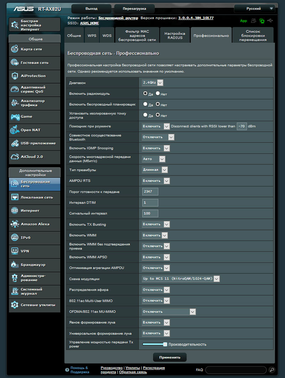The height and width of the screenshot is (378, 285).
Task: Click the USB status icon in header
Action: click(270, 21)
